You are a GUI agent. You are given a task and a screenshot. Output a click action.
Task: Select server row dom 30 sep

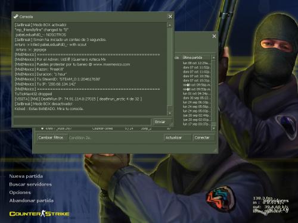coord(196,98)
